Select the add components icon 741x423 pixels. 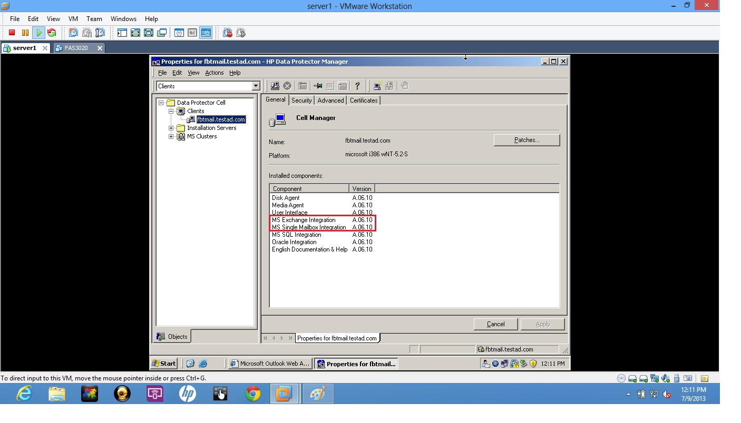coord(390,85)
